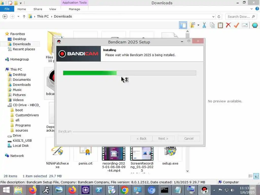Viewport: 260px width, 195px height.
Task: Select the recording-2025-01-06 mp4 video file
Action: (x=113, y=159)
